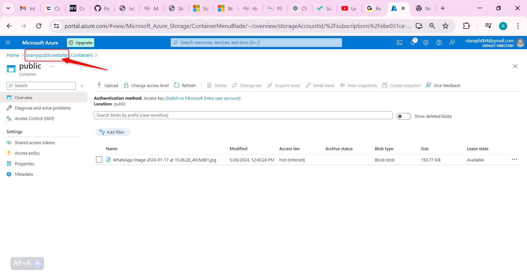Click the blob prefix search field
527x280 pixels.
tap(243, 115)
